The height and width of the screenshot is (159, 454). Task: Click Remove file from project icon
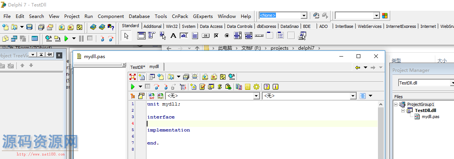(x=71, y=27)
